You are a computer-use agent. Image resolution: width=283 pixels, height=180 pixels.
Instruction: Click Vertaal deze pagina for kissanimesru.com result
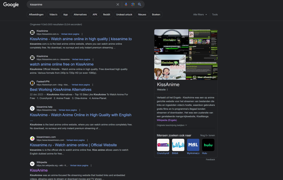(x=75, y=140)
